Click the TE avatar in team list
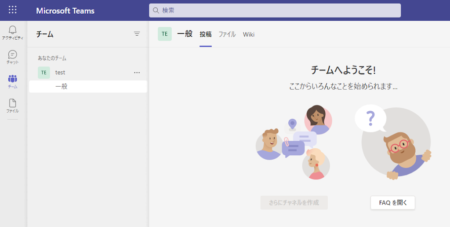Image resolution: width=450 pixels, height=227 pixels. [x=44, y=73]
